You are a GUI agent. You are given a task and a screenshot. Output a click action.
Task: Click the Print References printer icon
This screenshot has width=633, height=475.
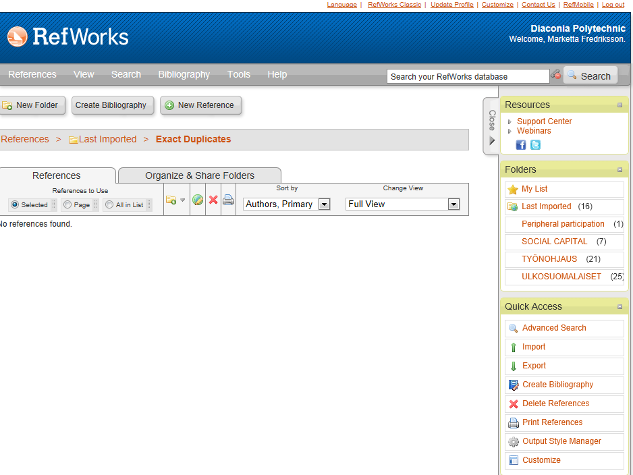point(514,423)
